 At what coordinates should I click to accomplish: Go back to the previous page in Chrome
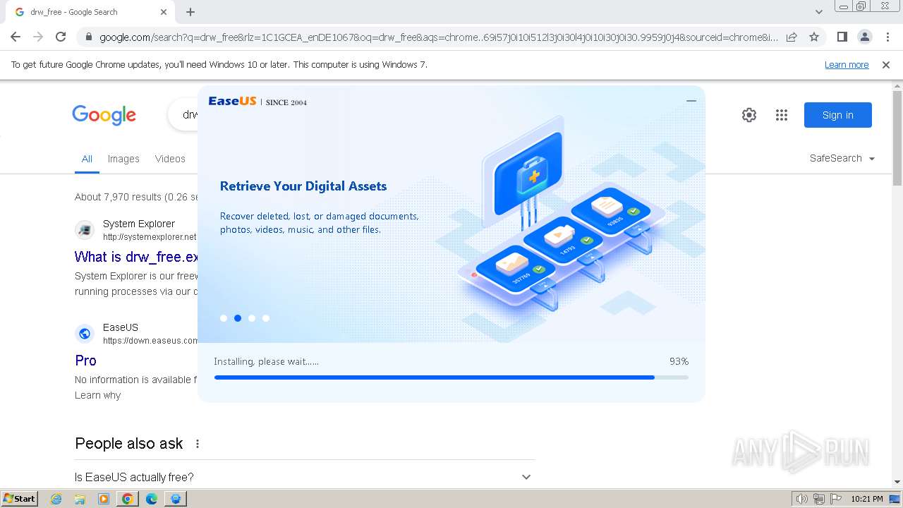pyautogui.click(x=16, y=37)
